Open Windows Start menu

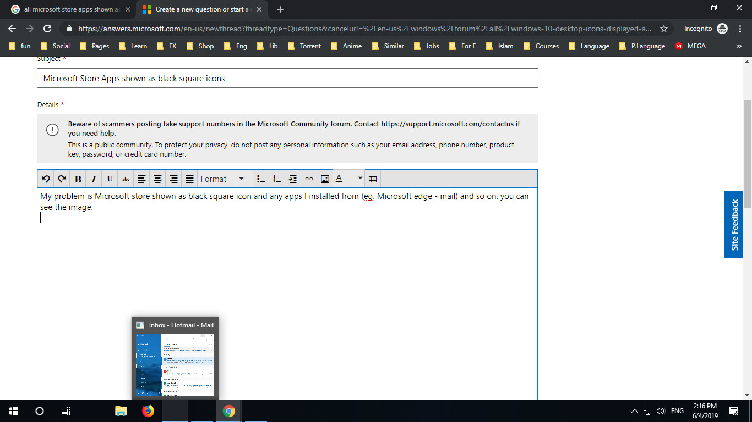tap(13, 411)
